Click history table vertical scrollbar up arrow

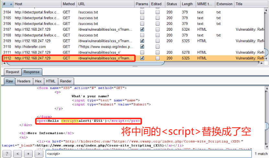(266, 10)
